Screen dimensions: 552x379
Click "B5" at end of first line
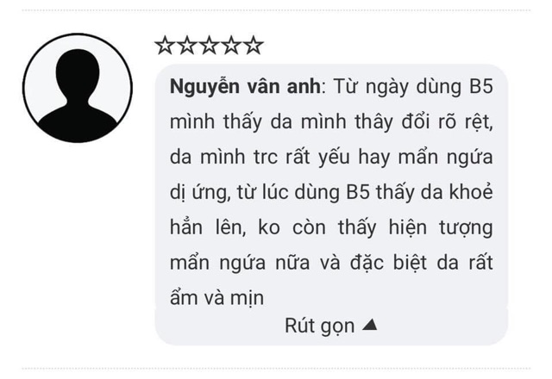[481, 86]
